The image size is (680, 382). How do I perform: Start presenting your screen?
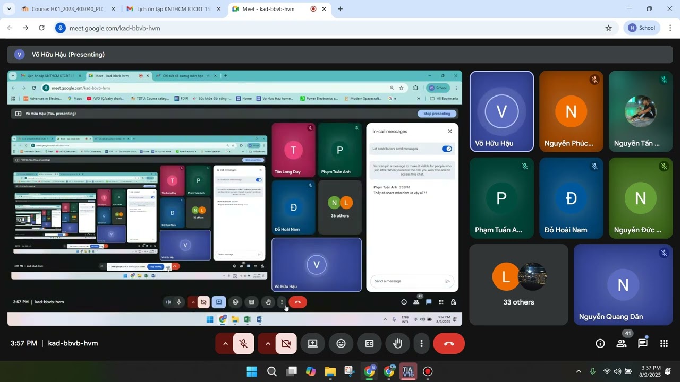pyautogui.click(x=313, y=344)
